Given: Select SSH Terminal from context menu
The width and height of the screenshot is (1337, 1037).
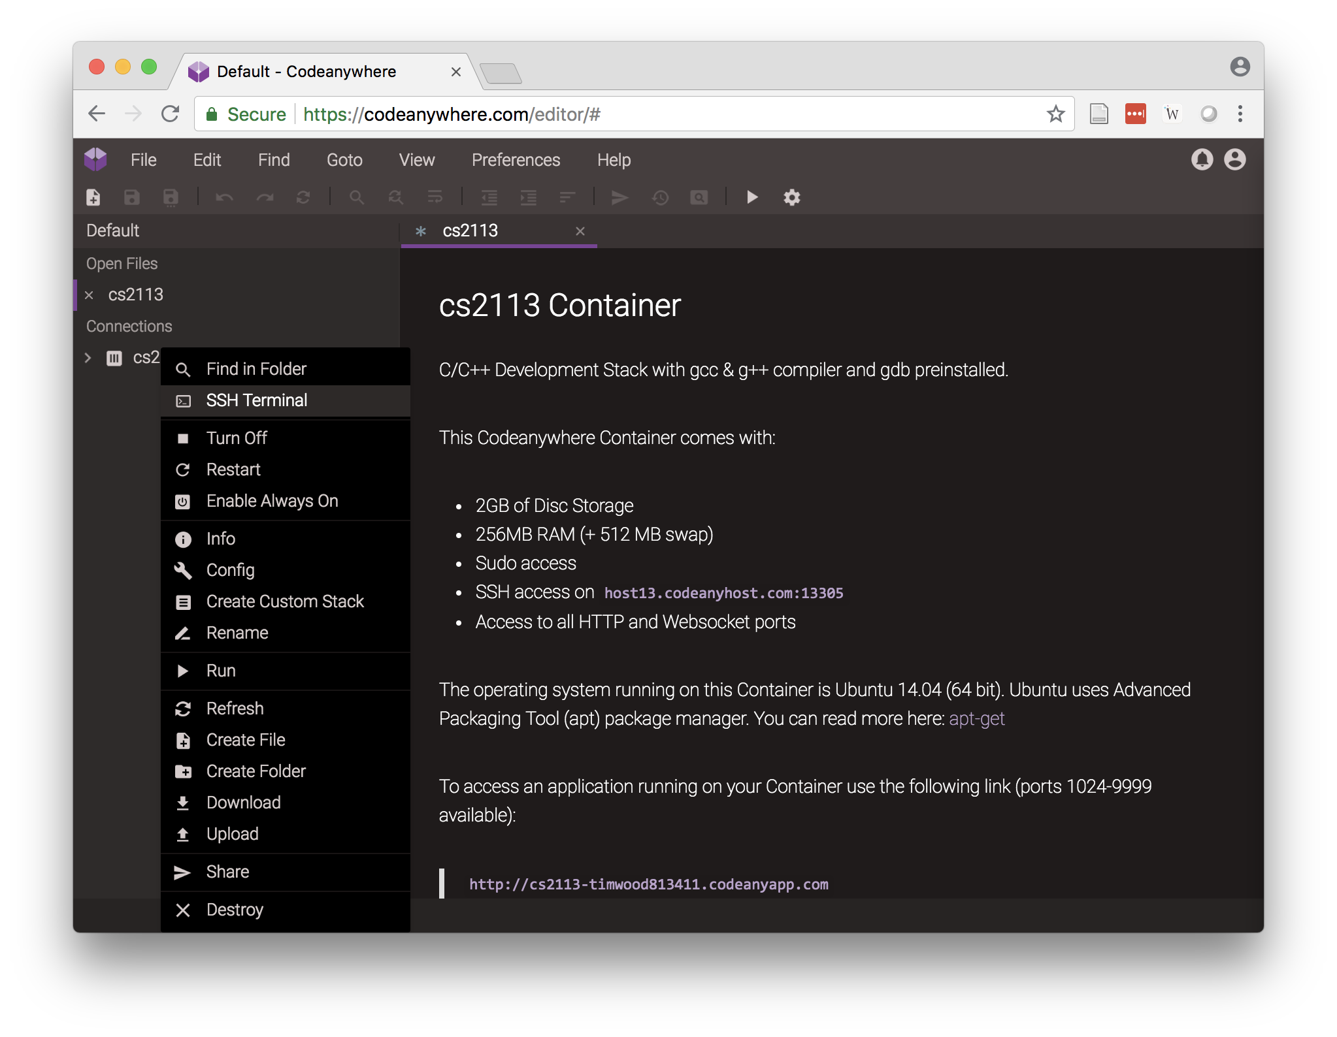Looking at the screenshot, I should (286, 400).
